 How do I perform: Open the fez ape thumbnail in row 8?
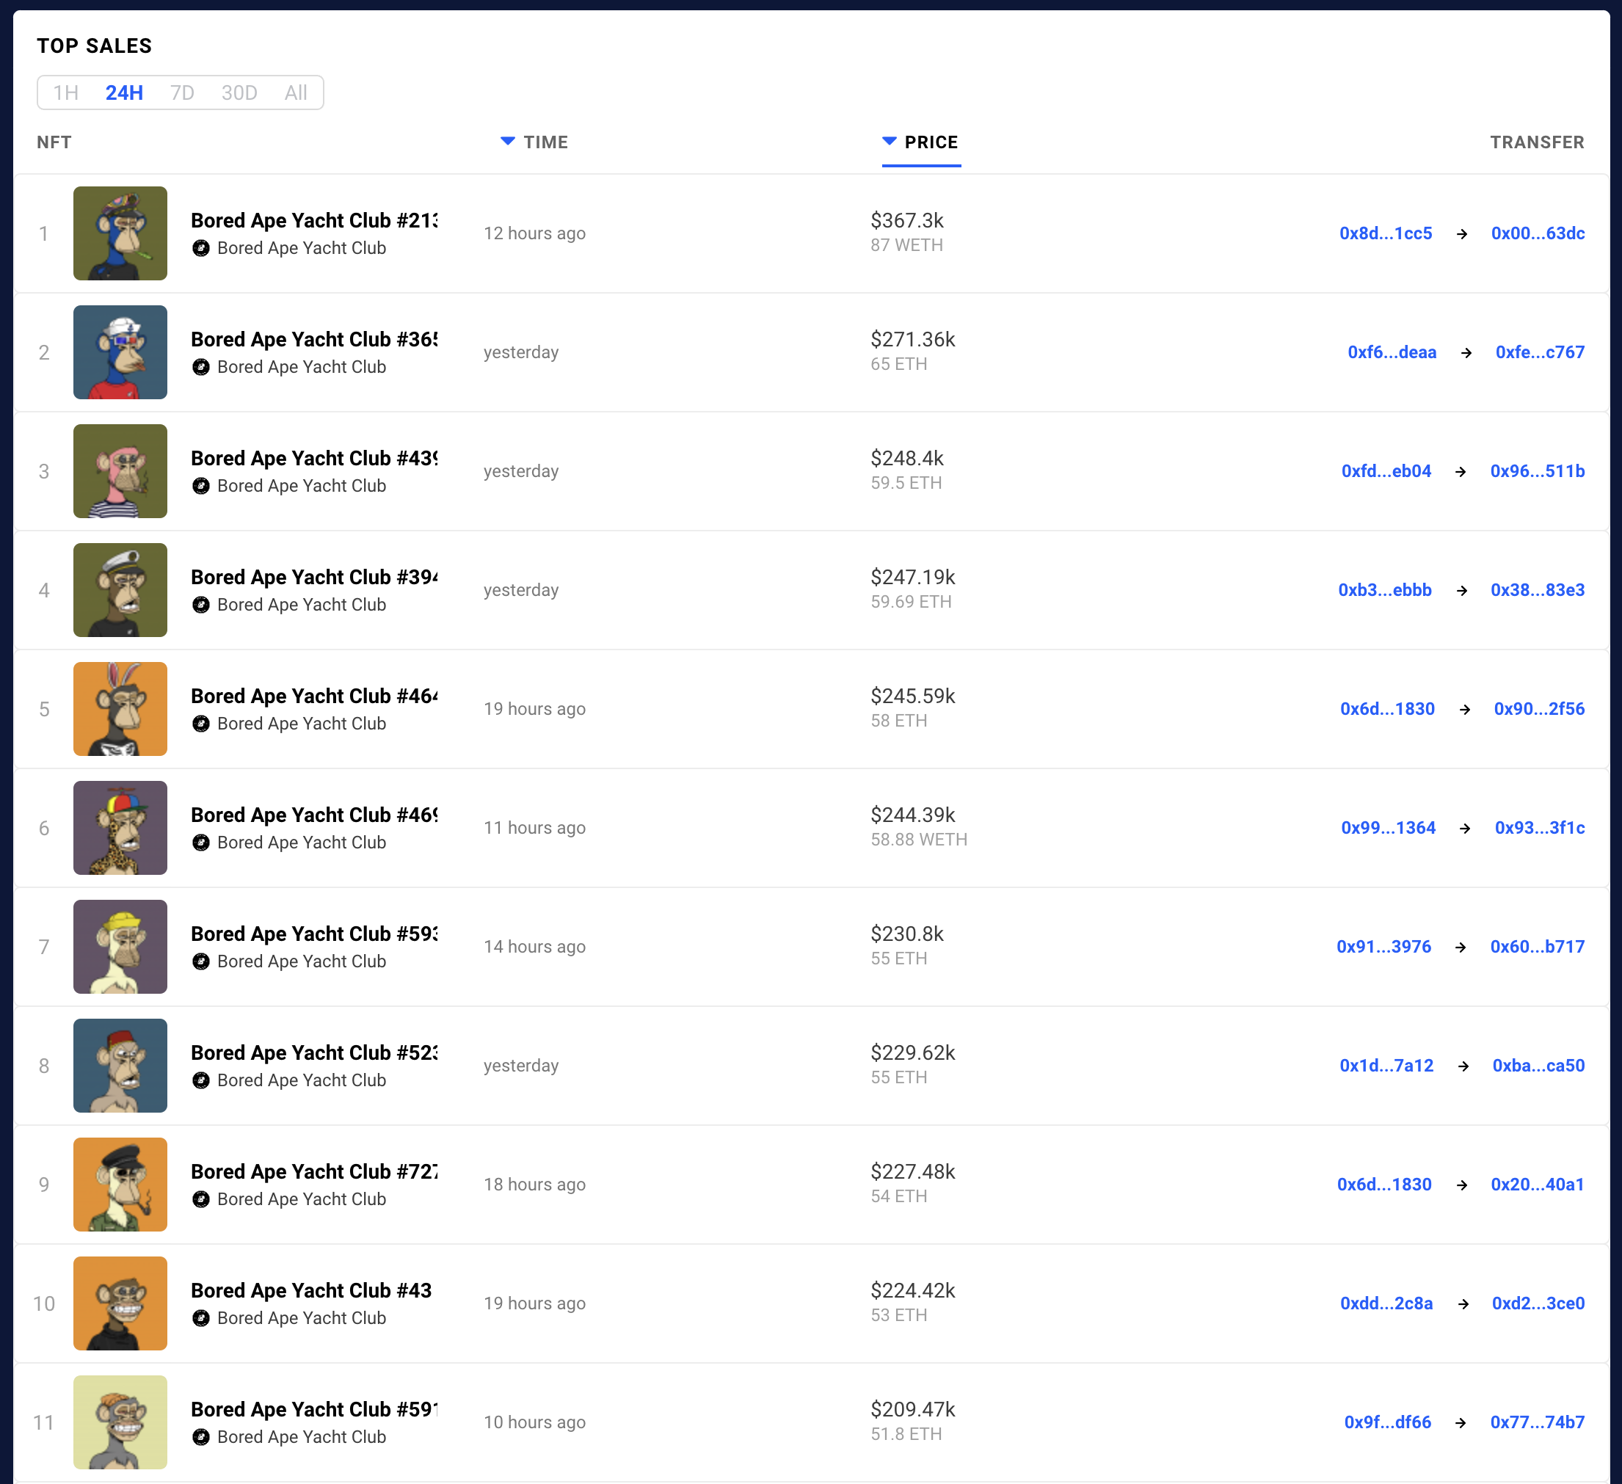tap(120, 1066)
